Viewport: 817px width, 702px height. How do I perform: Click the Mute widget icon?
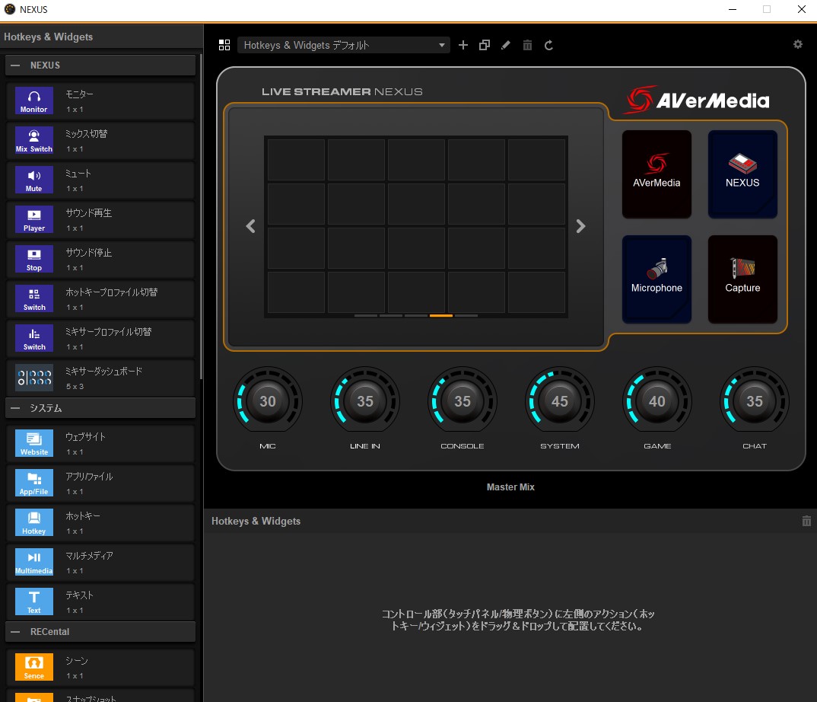tap(34, 180)
